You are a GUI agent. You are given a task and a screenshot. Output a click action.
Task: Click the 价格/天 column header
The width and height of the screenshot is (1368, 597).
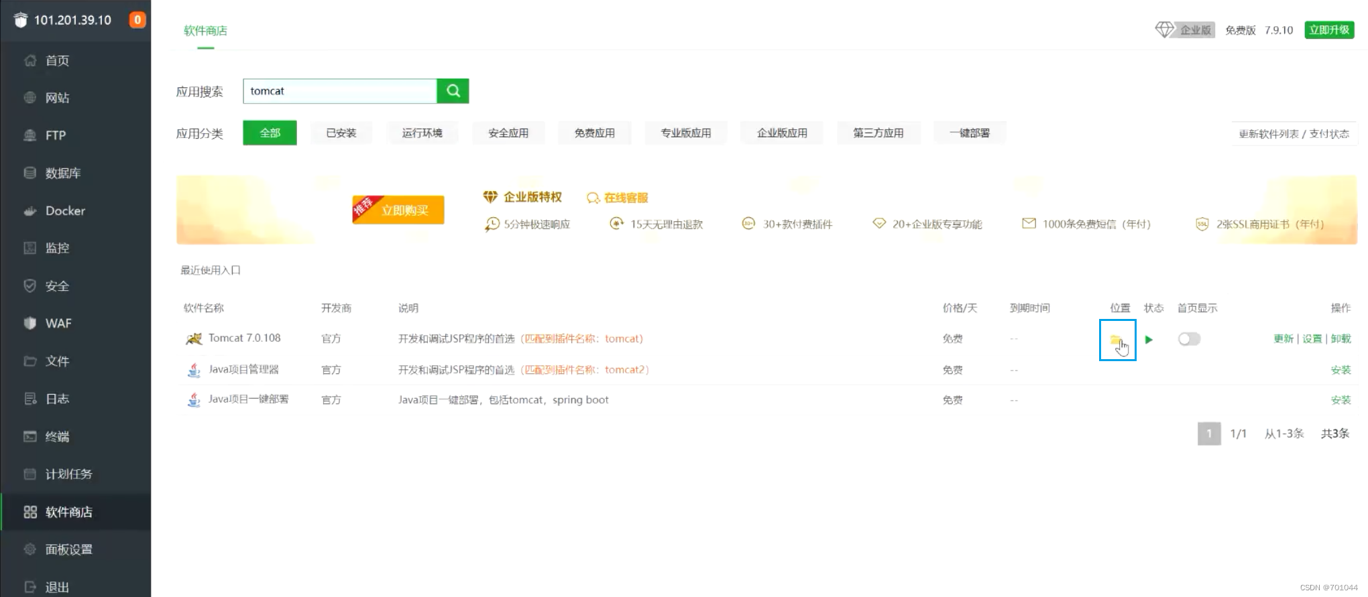tap(960, 308)
